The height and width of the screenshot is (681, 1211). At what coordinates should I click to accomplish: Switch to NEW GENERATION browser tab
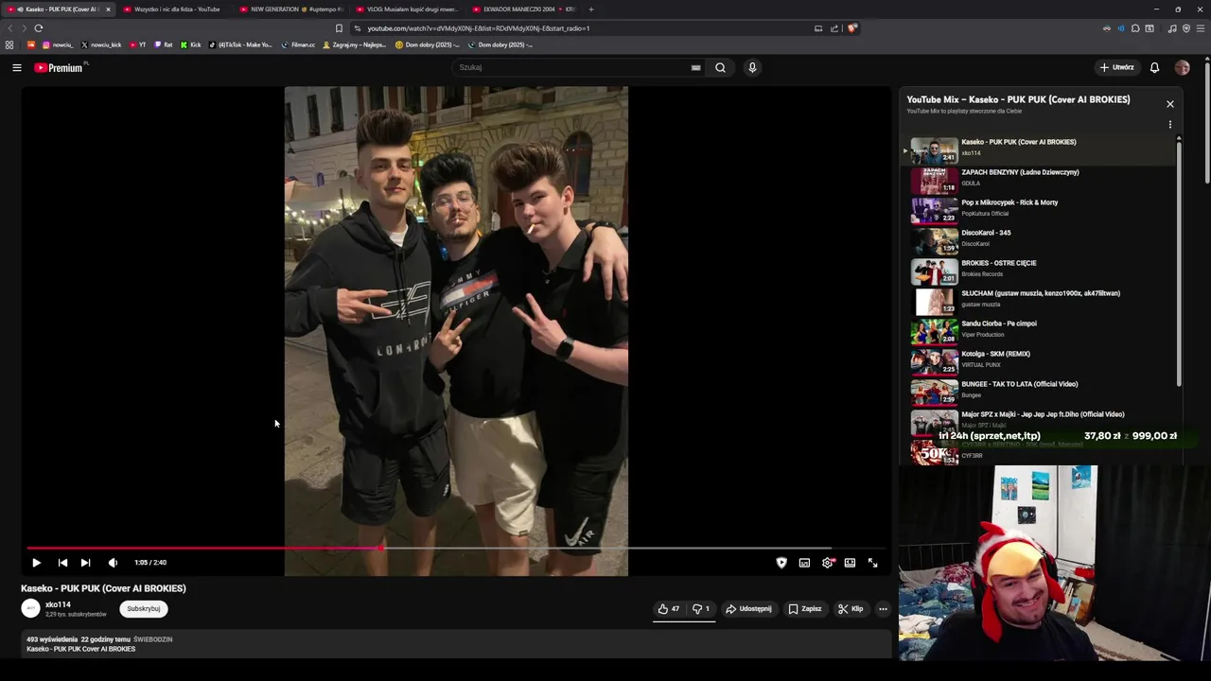[x=291, y=9]
